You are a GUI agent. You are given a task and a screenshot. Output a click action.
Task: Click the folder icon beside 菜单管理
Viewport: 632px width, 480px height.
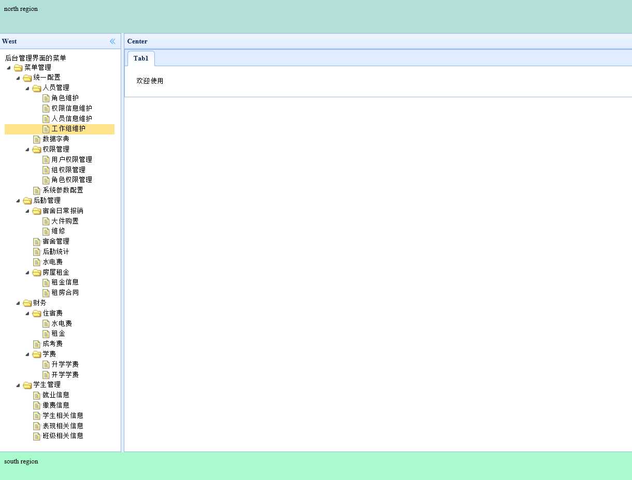click(18, 68)
